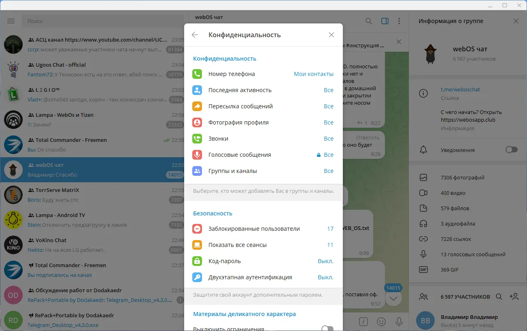Open Lampa - WebOs и Tizen chat
The image size is (527, 331).
(x=92, y=120)
